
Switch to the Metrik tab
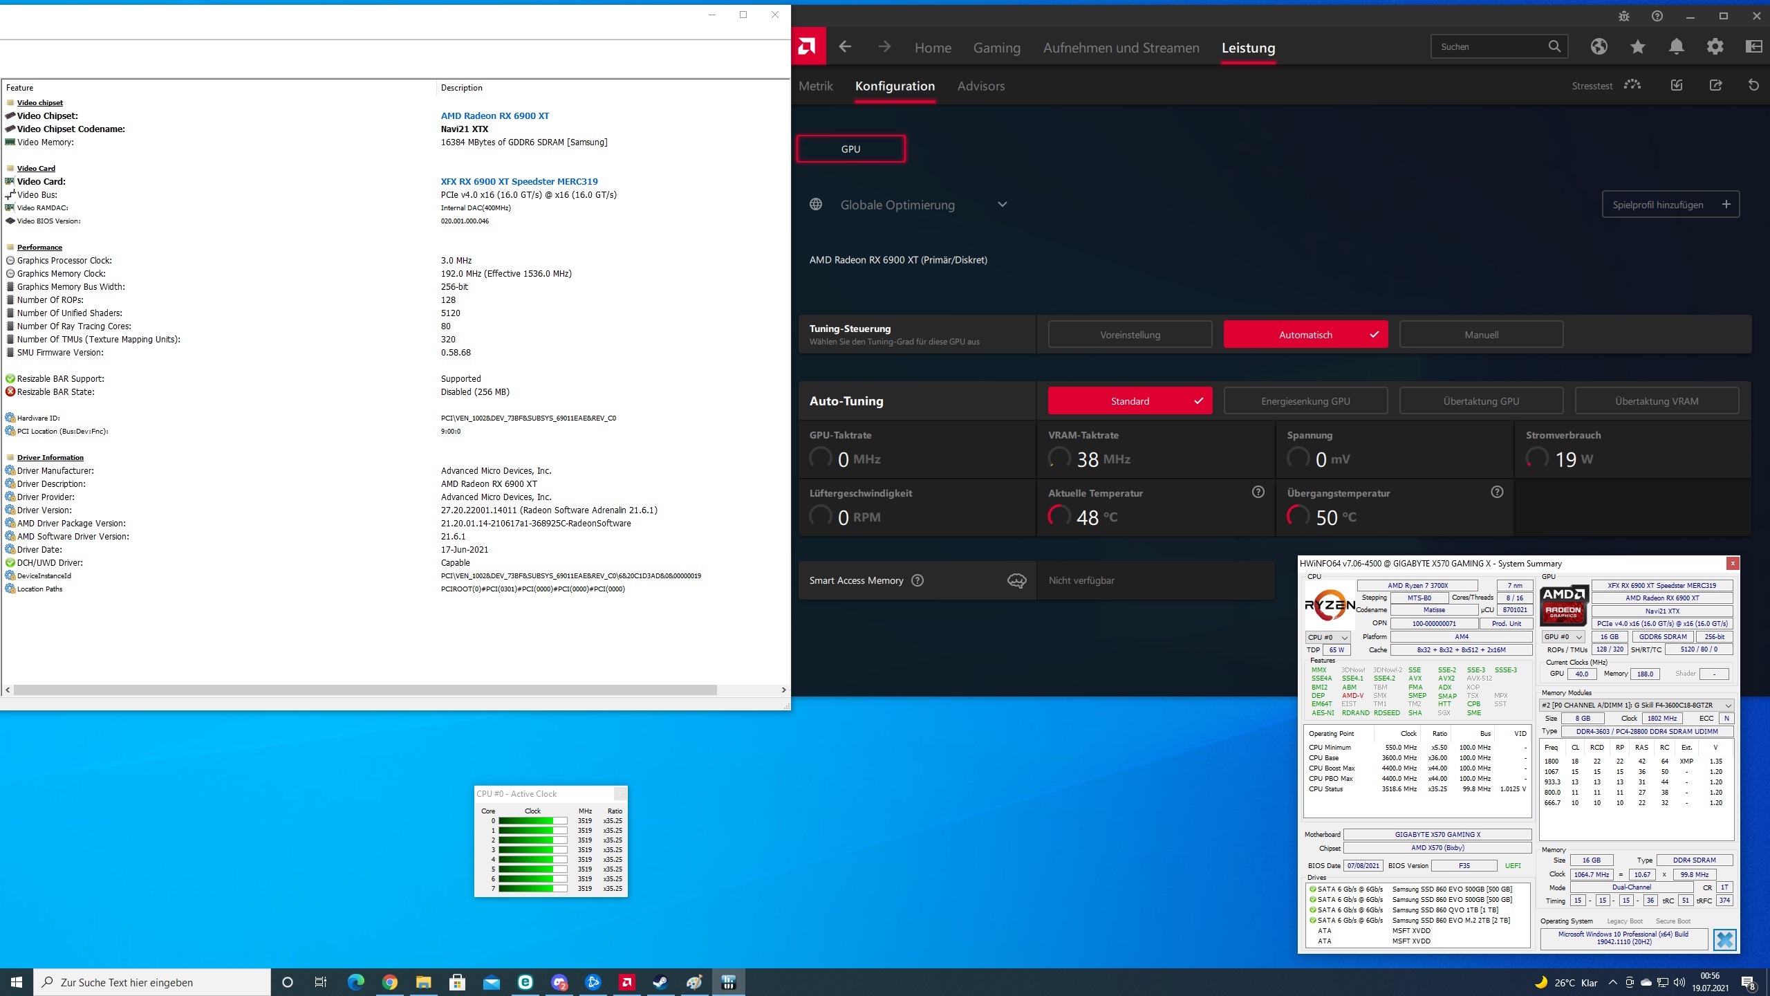(x=815, y=86)
